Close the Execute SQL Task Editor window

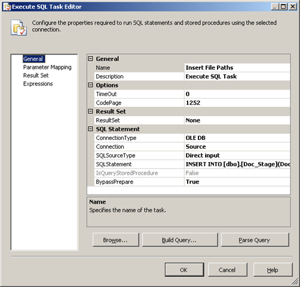(293, 7)
